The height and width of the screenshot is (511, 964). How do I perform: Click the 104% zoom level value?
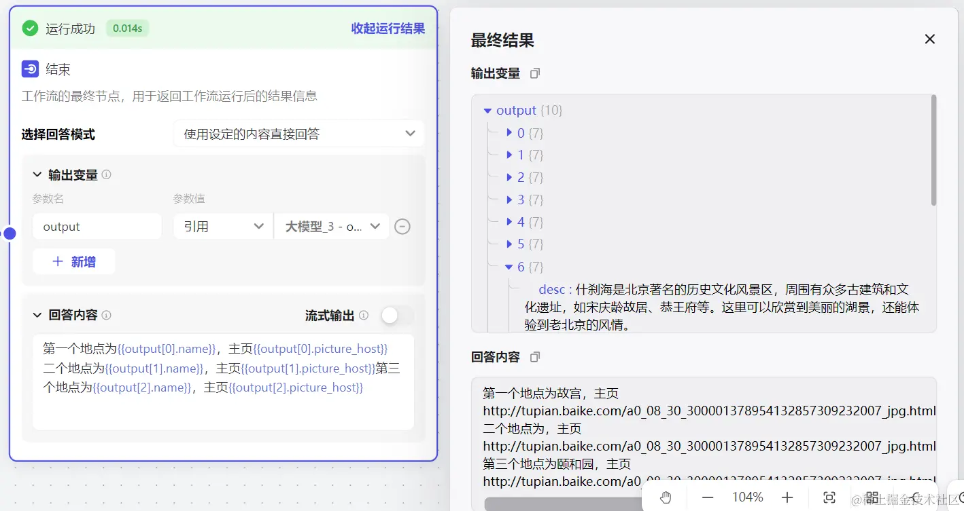pos(748,497)
